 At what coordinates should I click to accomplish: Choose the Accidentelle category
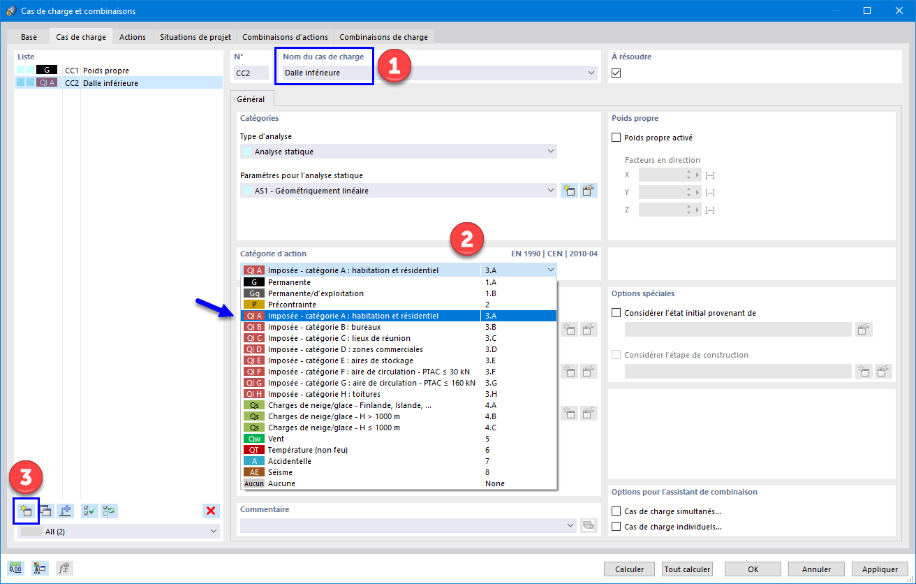pyautogui.click(x=398, y=461)
